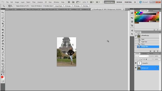Toggle Scrubby Zoom checkbox
This screenshot has width=162, height=91.
pyautogui.click(x=44, y=6)
